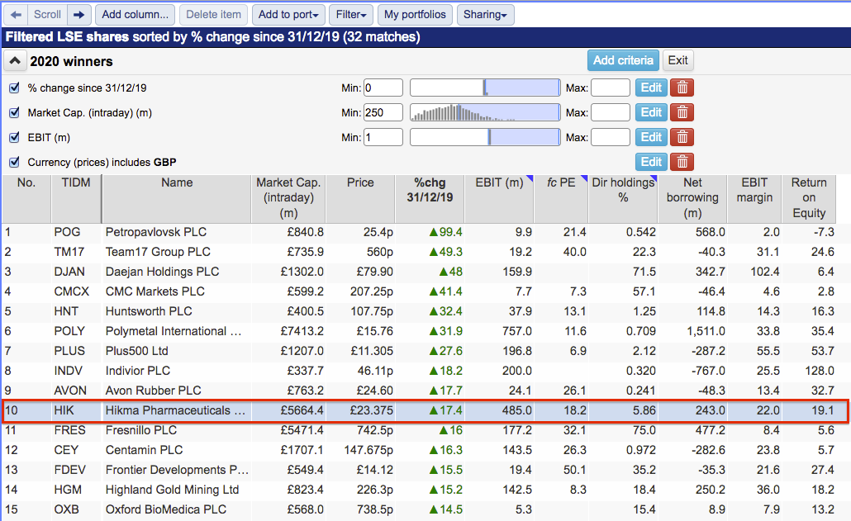
Task: Click the Market Cap. histogram range slider
Action: click(x=485, y=113)
